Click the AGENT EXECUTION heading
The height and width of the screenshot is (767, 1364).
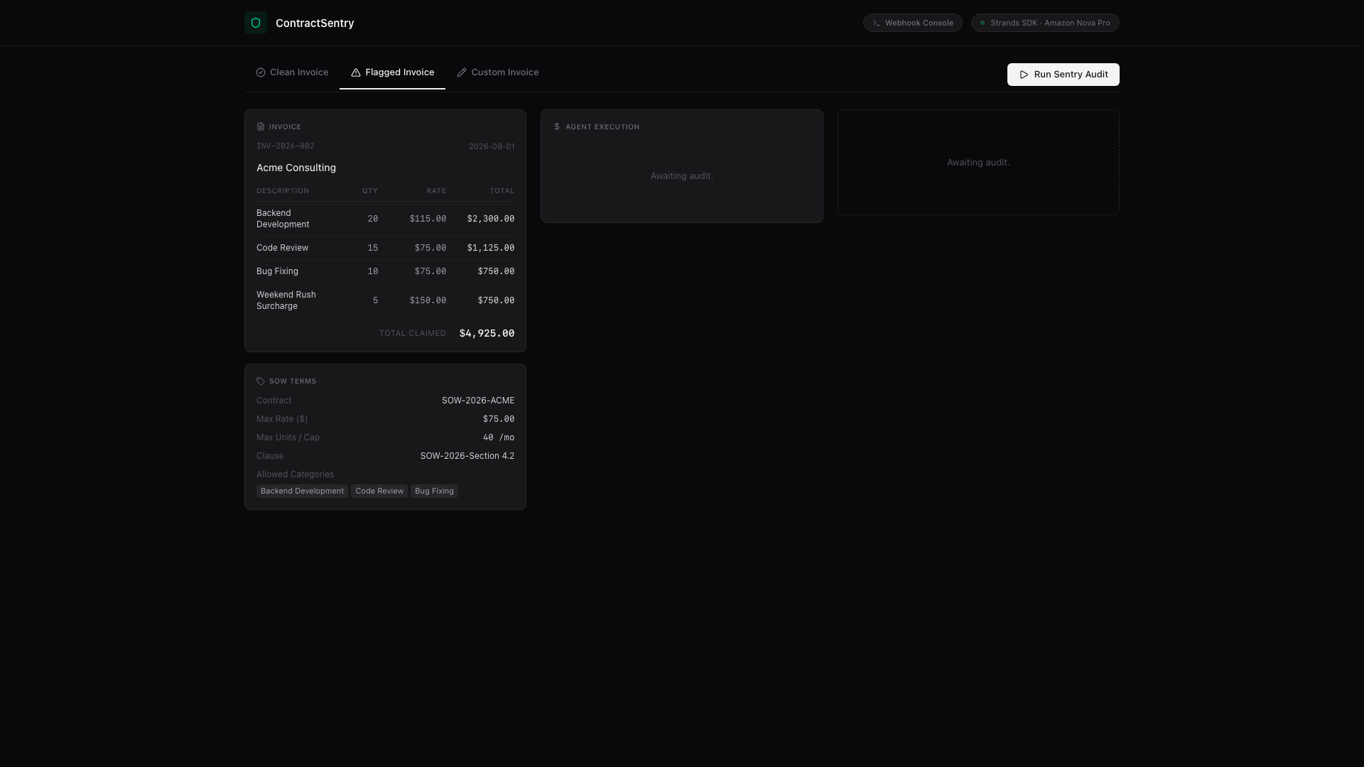(x=602, y=127)
